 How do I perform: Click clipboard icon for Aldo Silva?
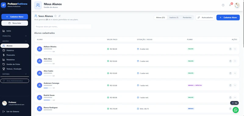[x=230, y=61]
